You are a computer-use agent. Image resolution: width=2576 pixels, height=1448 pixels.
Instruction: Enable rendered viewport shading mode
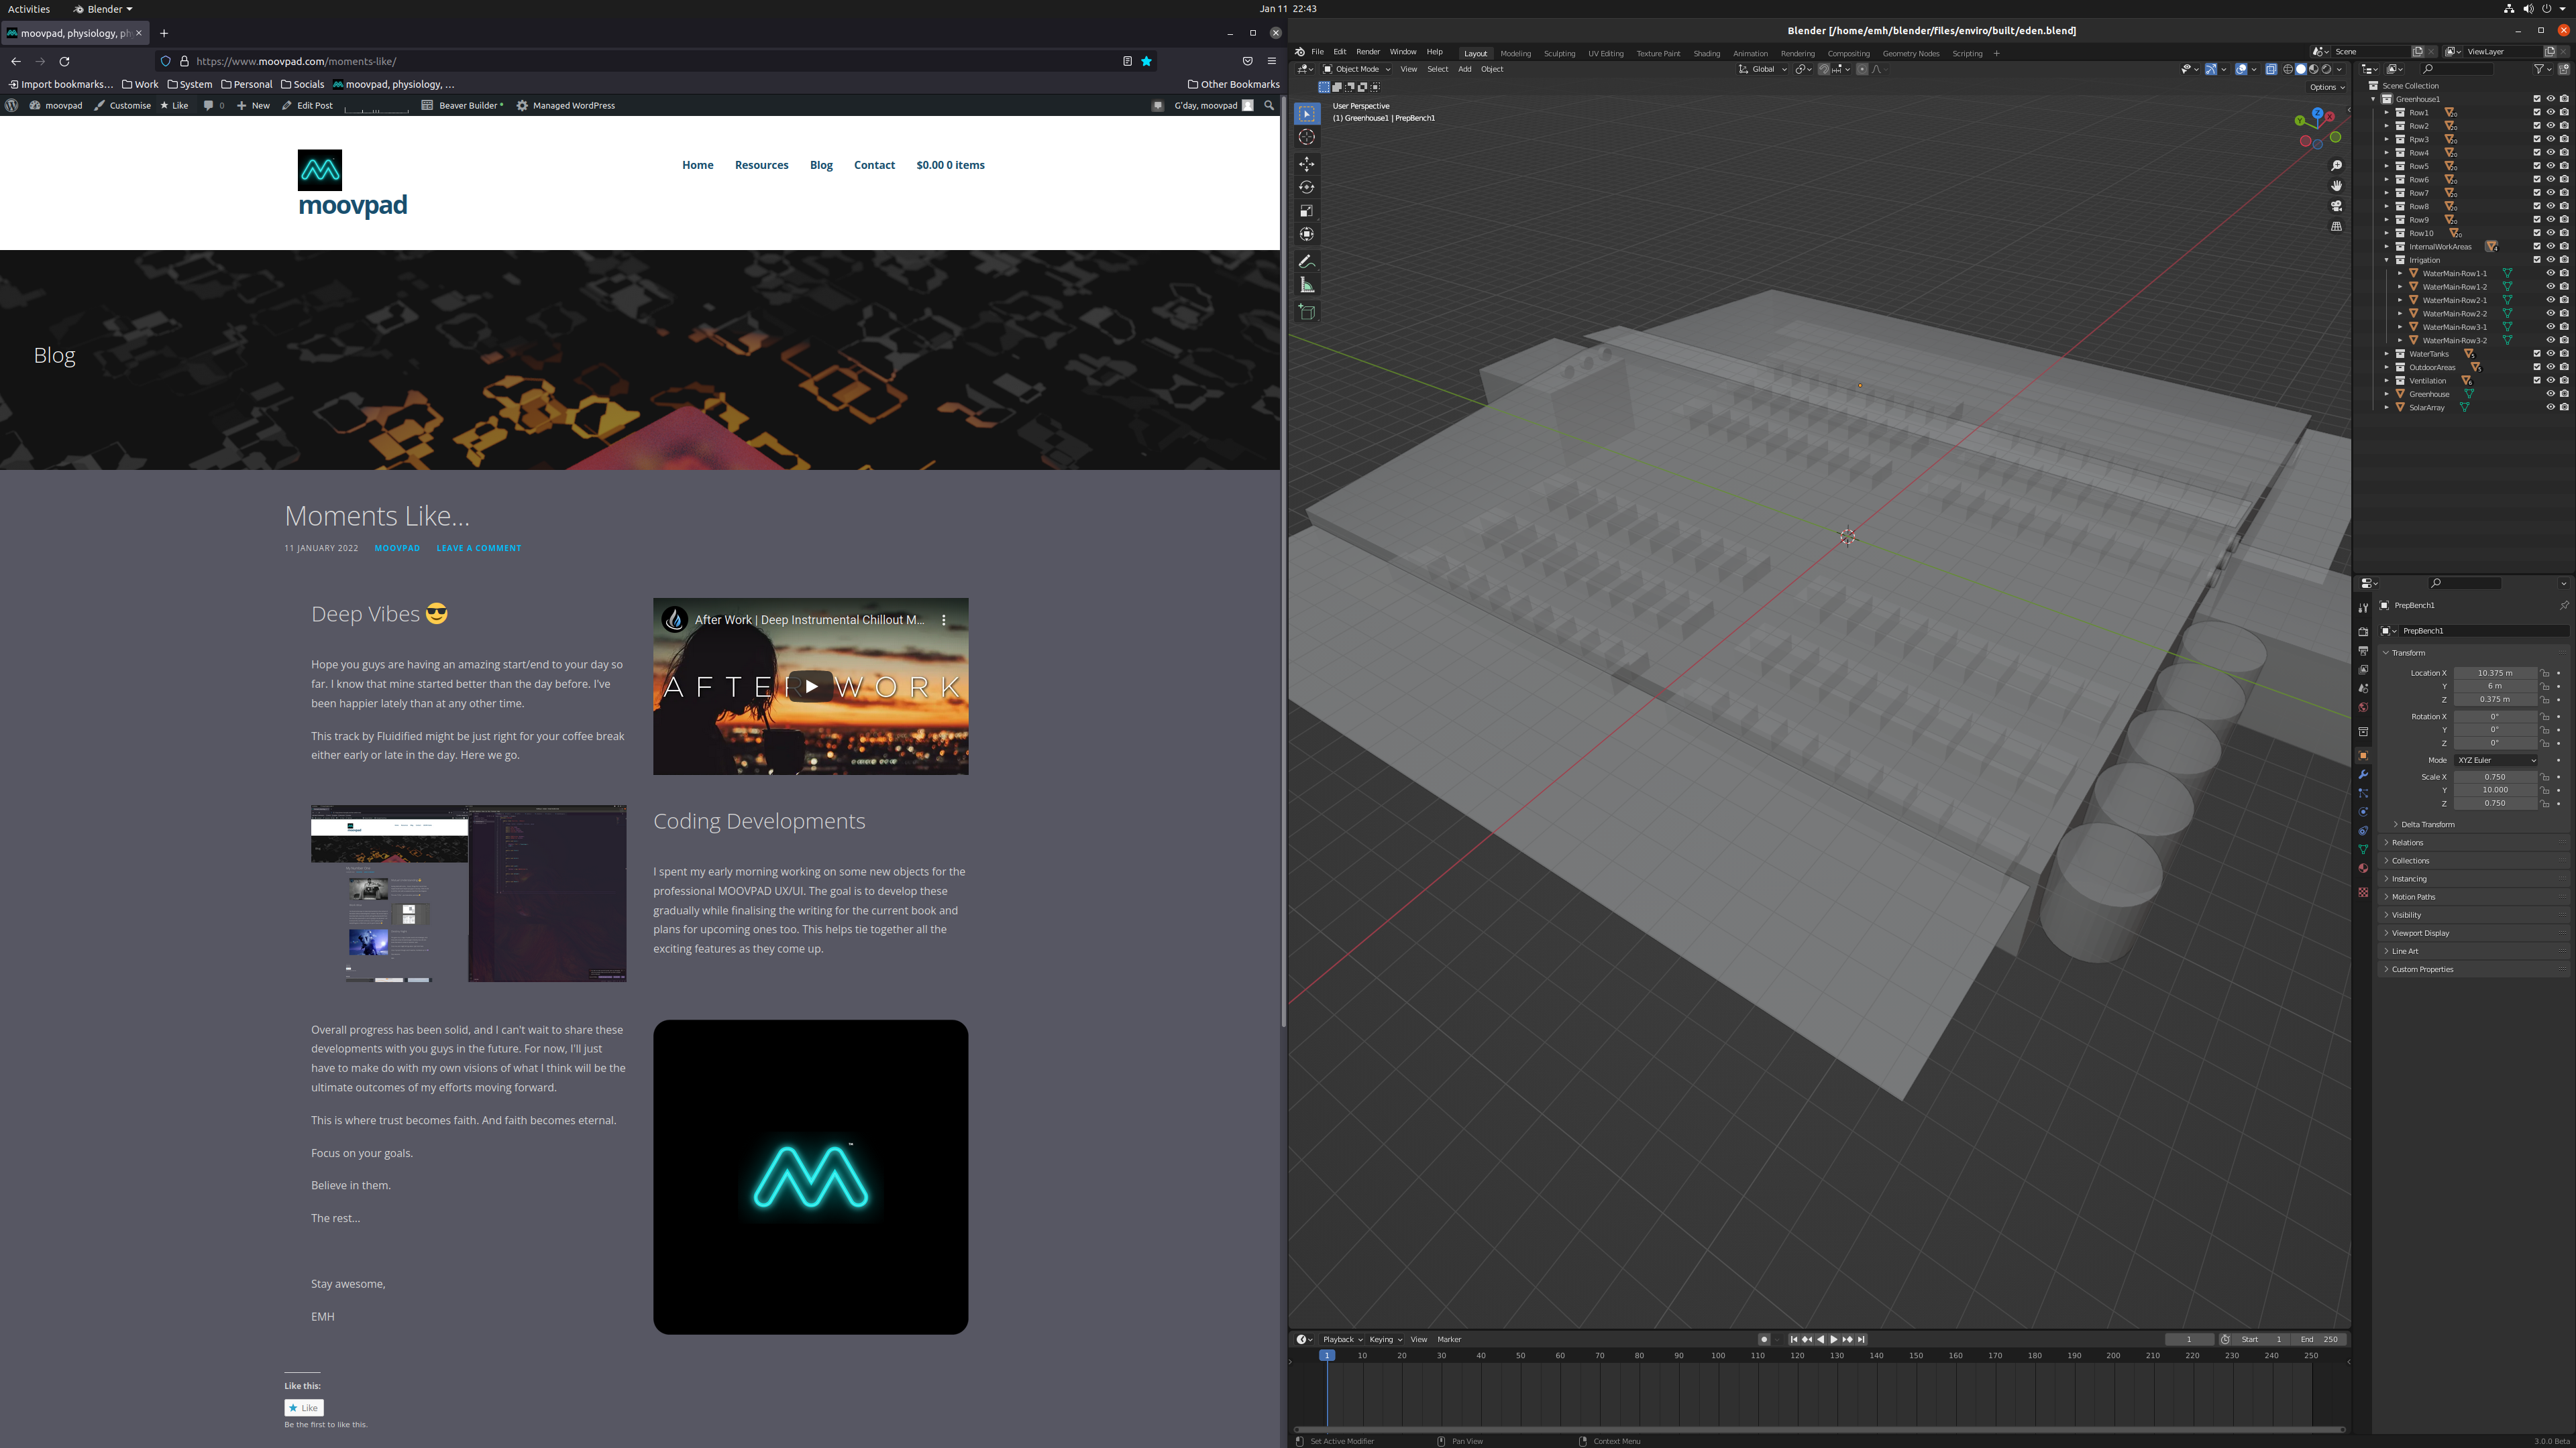(x=2326, y=69)
